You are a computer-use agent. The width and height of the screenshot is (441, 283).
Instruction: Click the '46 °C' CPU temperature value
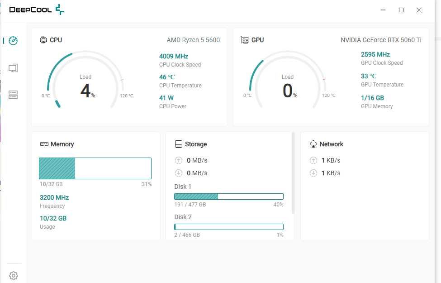tap(167, 77)
